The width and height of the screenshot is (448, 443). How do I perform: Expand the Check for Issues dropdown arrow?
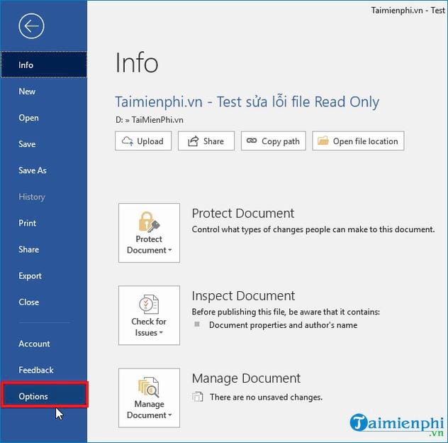(161, 332)
